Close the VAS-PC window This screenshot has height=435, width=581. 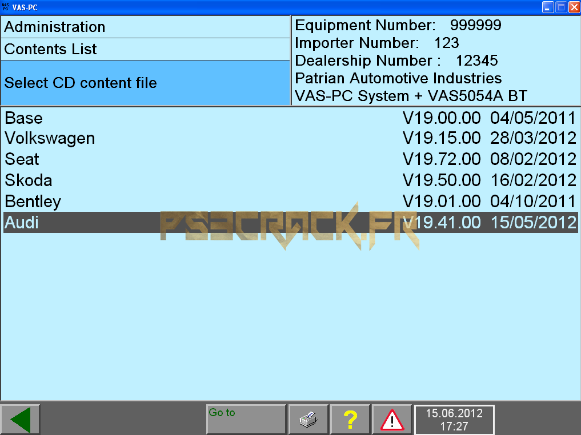pyautogui.click(x=574, y=7)
